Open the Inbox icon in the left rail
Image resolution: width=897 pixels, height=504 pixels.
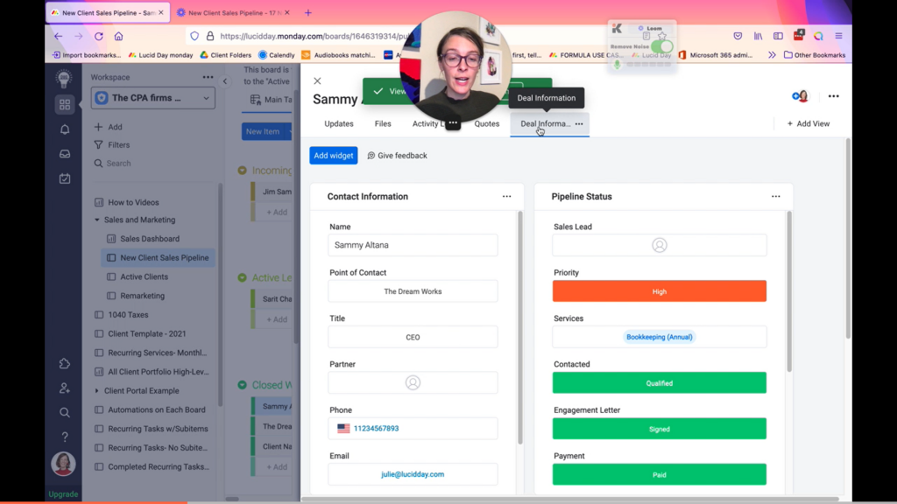pyautogui.click(x=65, y=154)
